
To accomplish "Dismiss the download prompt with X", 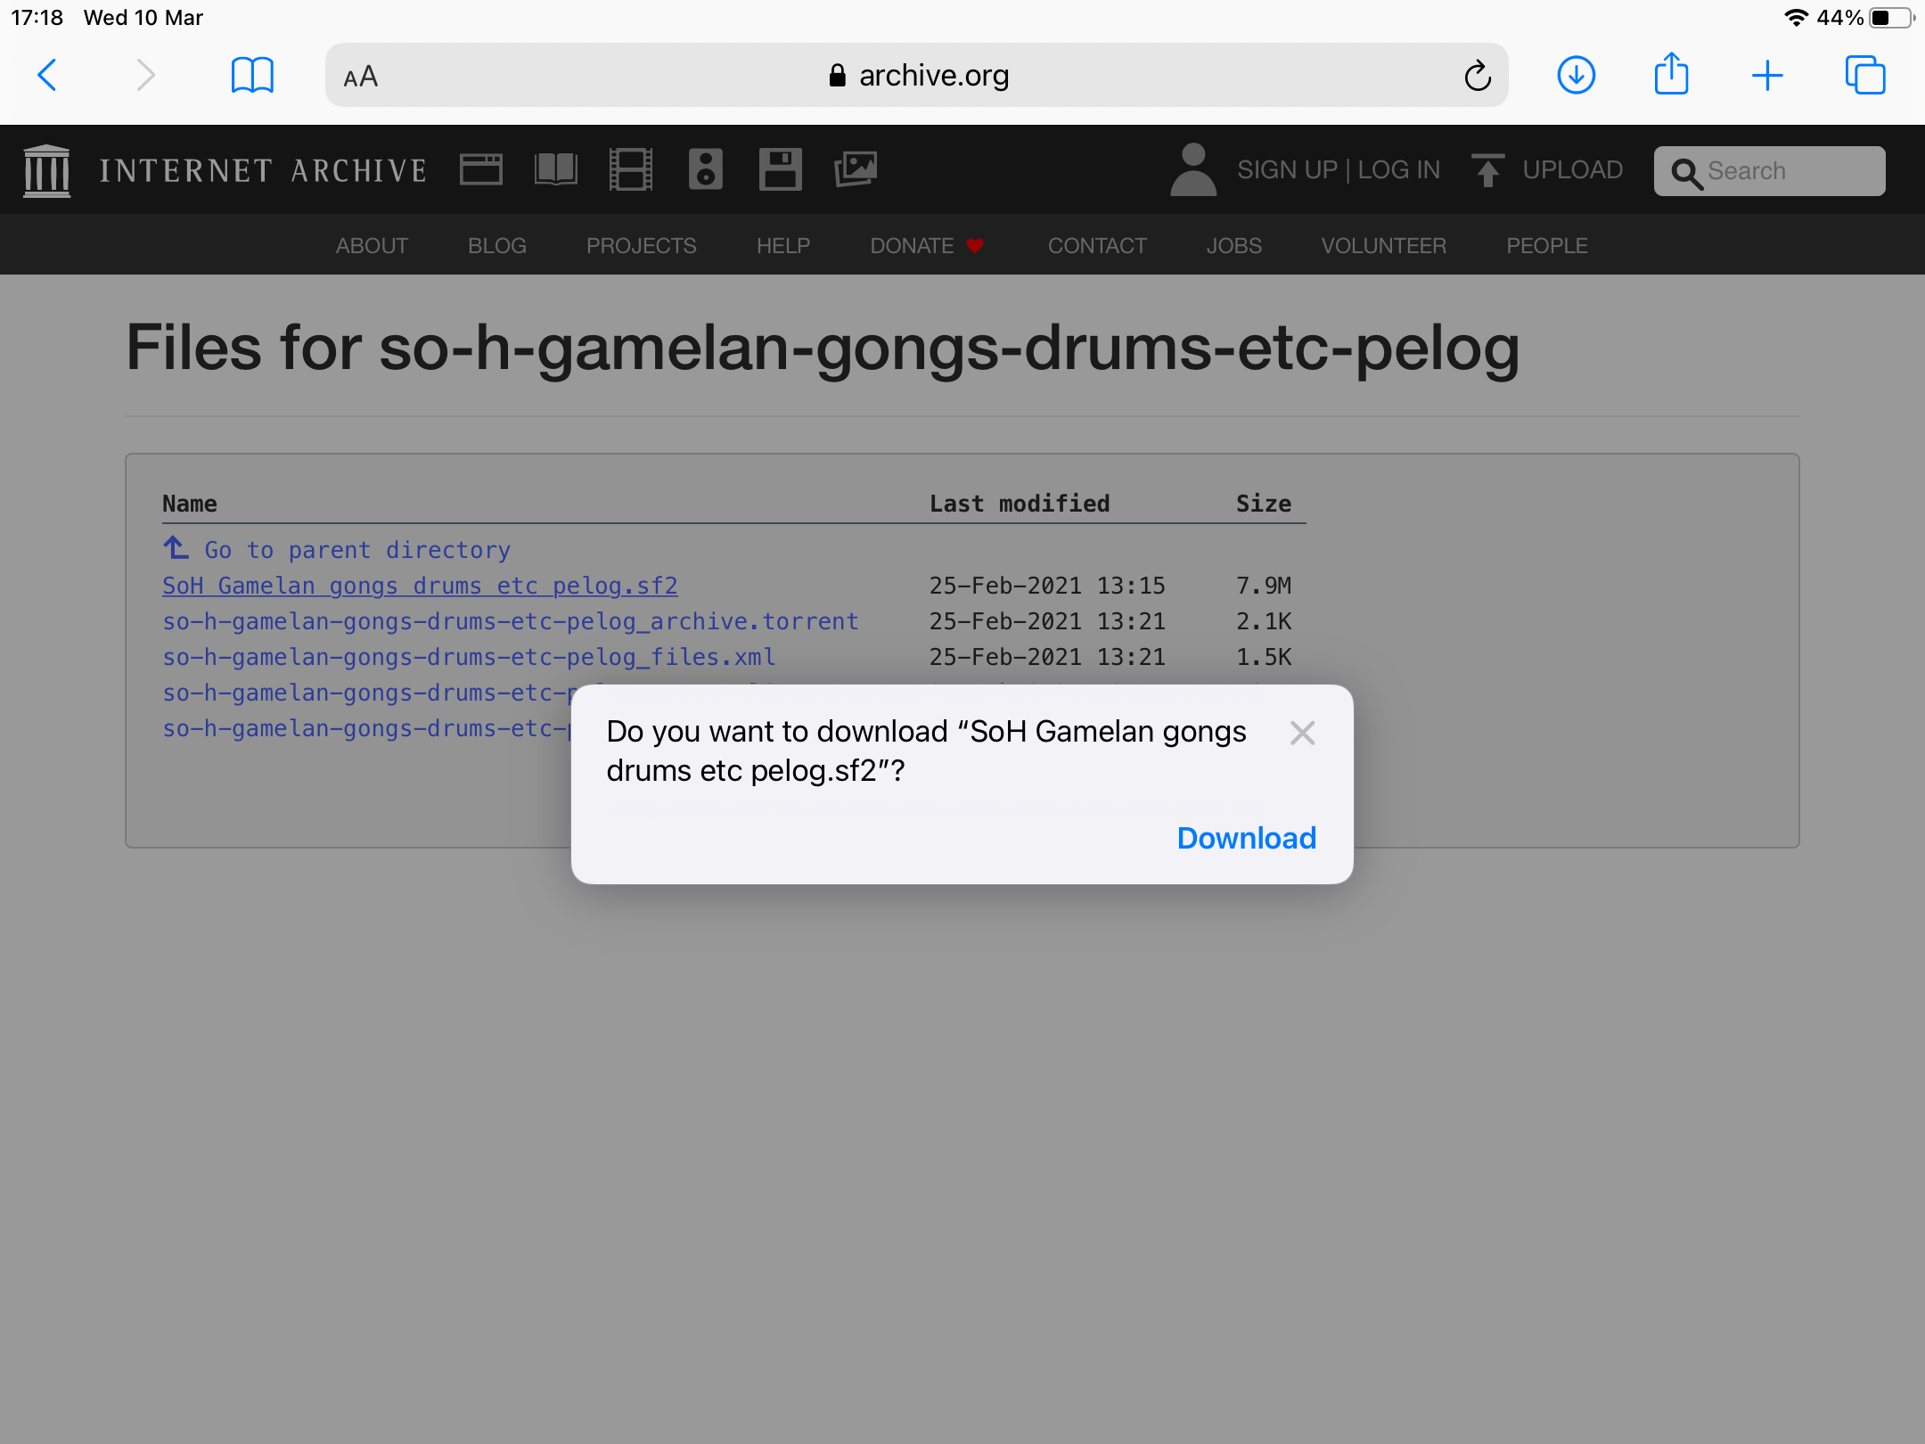I will coord(1302,734).
